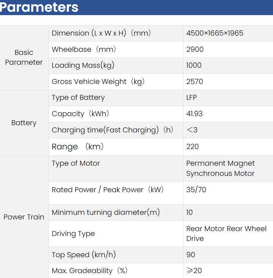
Task: Click the Gross Vehicle Weight label
Action: pos(98,82)
